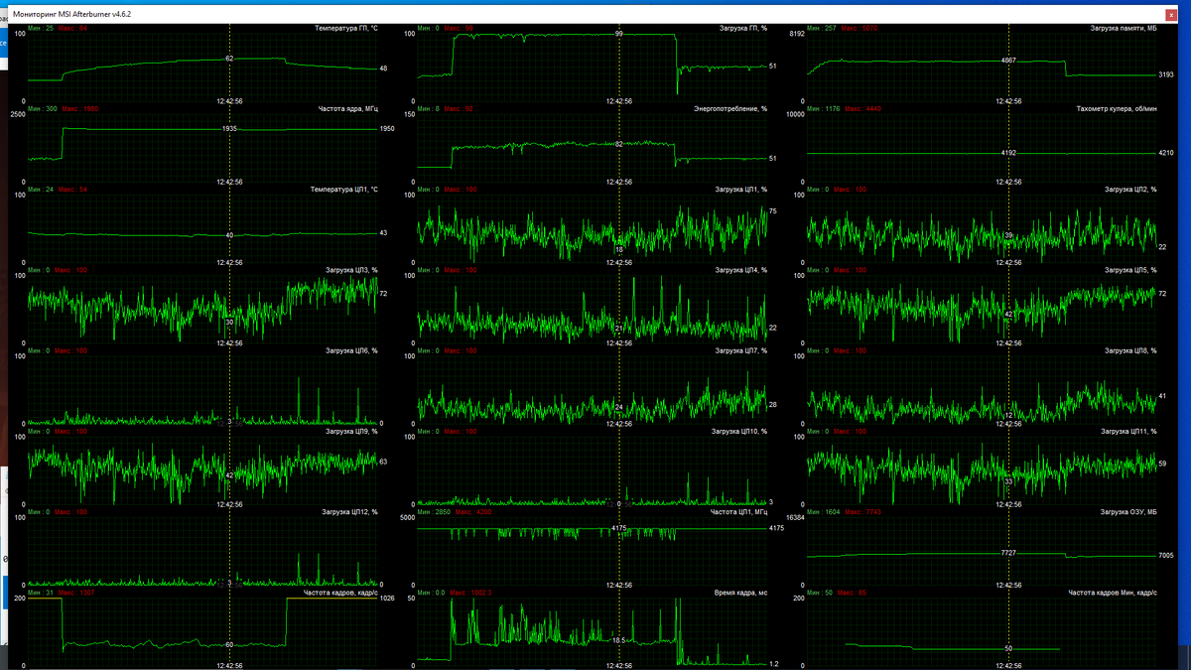Select the 'Частота ЦП1, МГц' graph label
The height and width of the screenshot is (670, 1191).
(739, 512)
